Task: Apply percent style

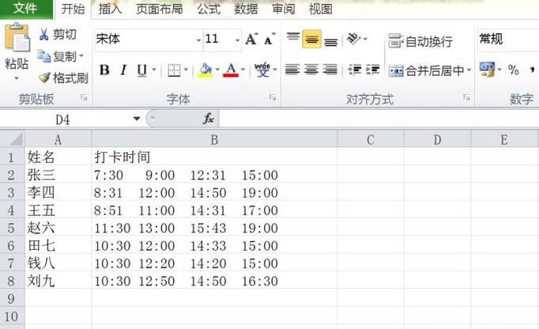Action: tap(513, 70)
